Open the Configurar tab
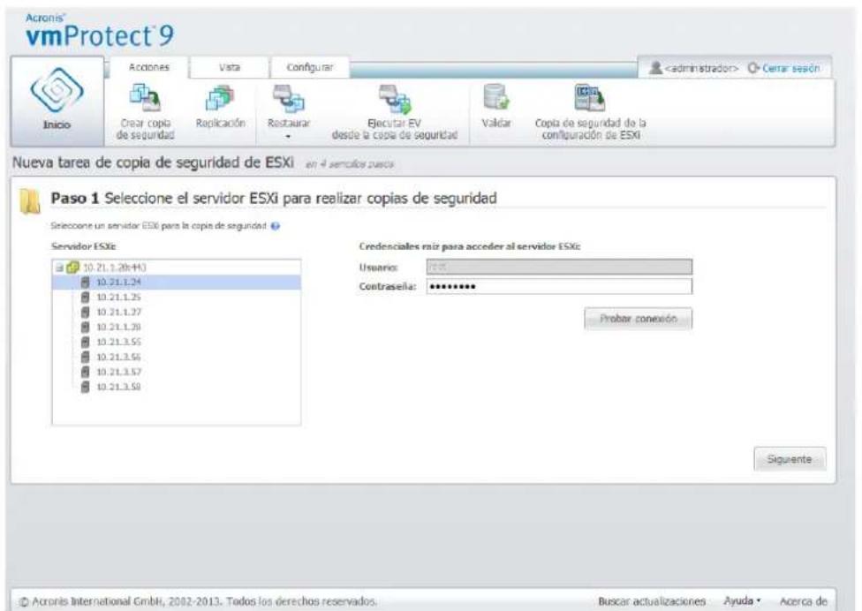Viewport: 862px width, 611px height. tap(309, 67)
